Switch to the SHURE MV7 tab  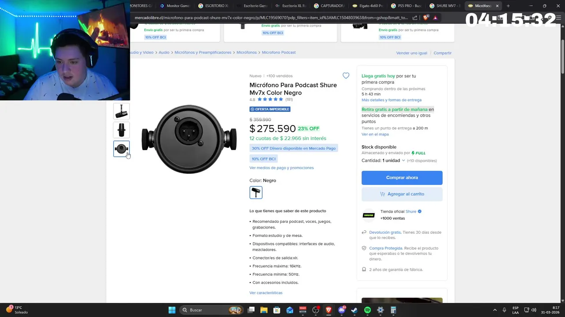pos(445,6)
